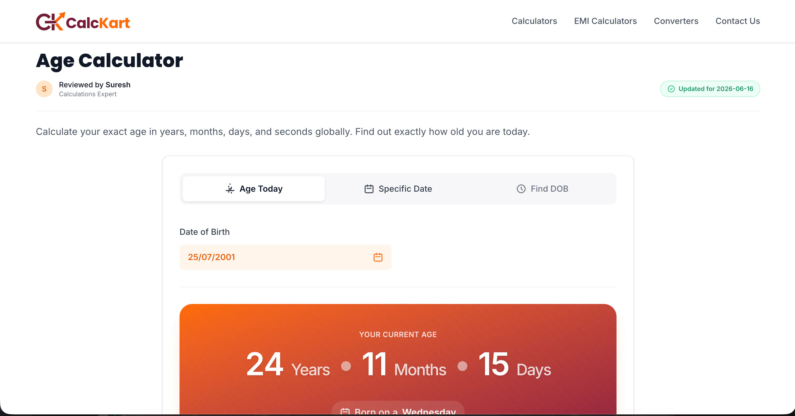Click the Updated for 2026-06-16 badge
This screenshot has height=416, width=795.
[710, 89]
